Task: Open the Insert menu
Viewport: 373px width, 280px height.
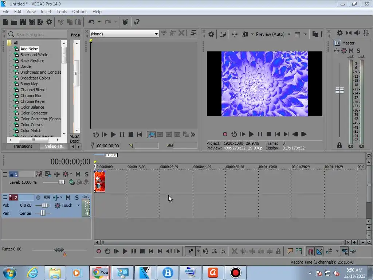Action: click(46, 11)
